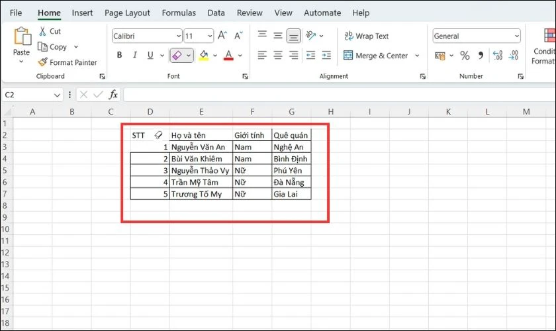The height and width of the screenshot is (331, 556).
Task: Click the formula bar Cancel X icon
Action: (x=83, y=95)
